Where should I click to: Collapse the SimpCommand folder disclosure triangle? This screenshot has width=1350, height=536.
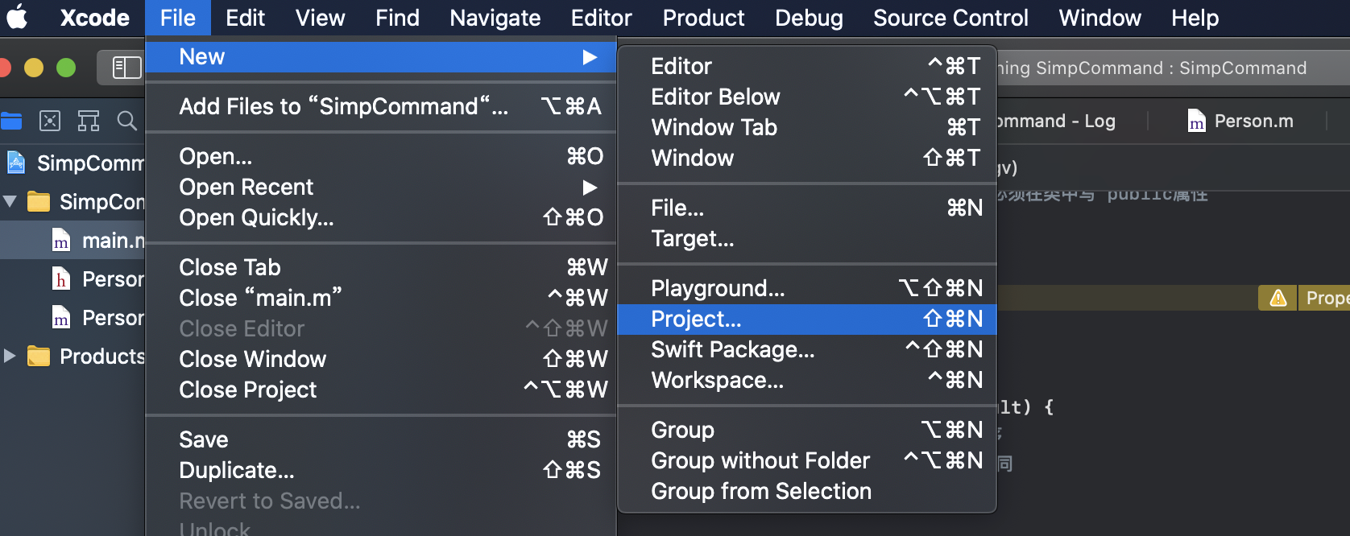[x=10, y=201]
